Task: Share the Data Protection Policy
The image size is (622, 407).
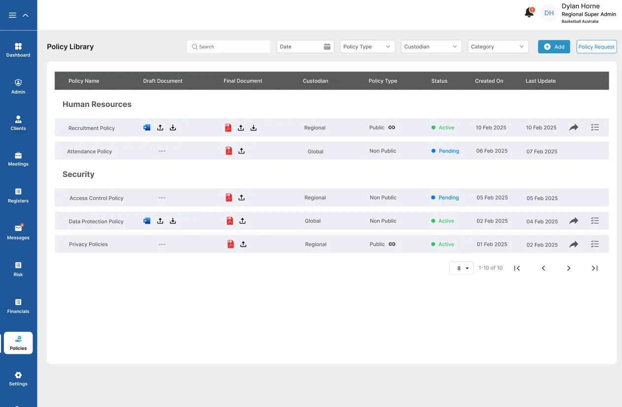Action: [x=574, y=221]
